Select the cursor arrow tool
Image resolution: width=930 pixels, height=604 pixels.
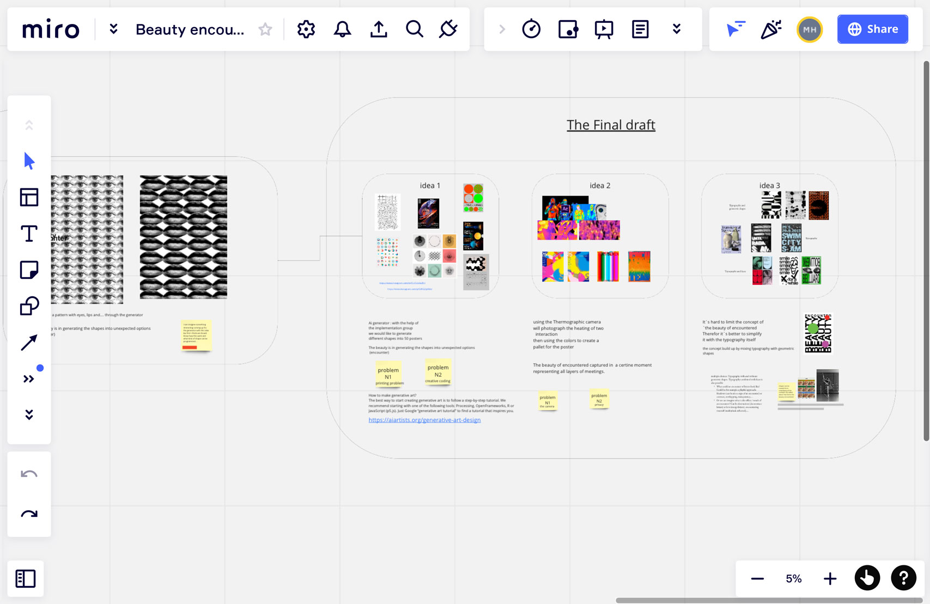pyautogui.click(x=29, y=161)
